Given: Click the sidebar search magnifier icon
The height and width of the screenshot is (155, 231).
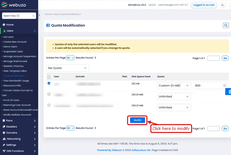Looking at the screenshot, I should click(34, 16).
